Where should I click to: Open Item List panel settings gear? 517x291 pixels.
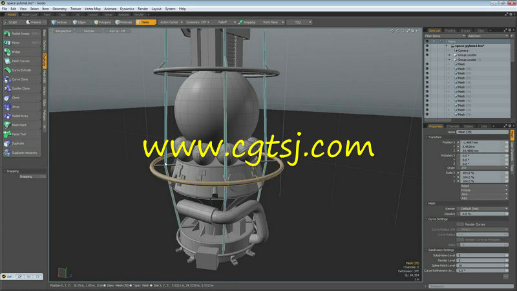[x=510, y=30]
